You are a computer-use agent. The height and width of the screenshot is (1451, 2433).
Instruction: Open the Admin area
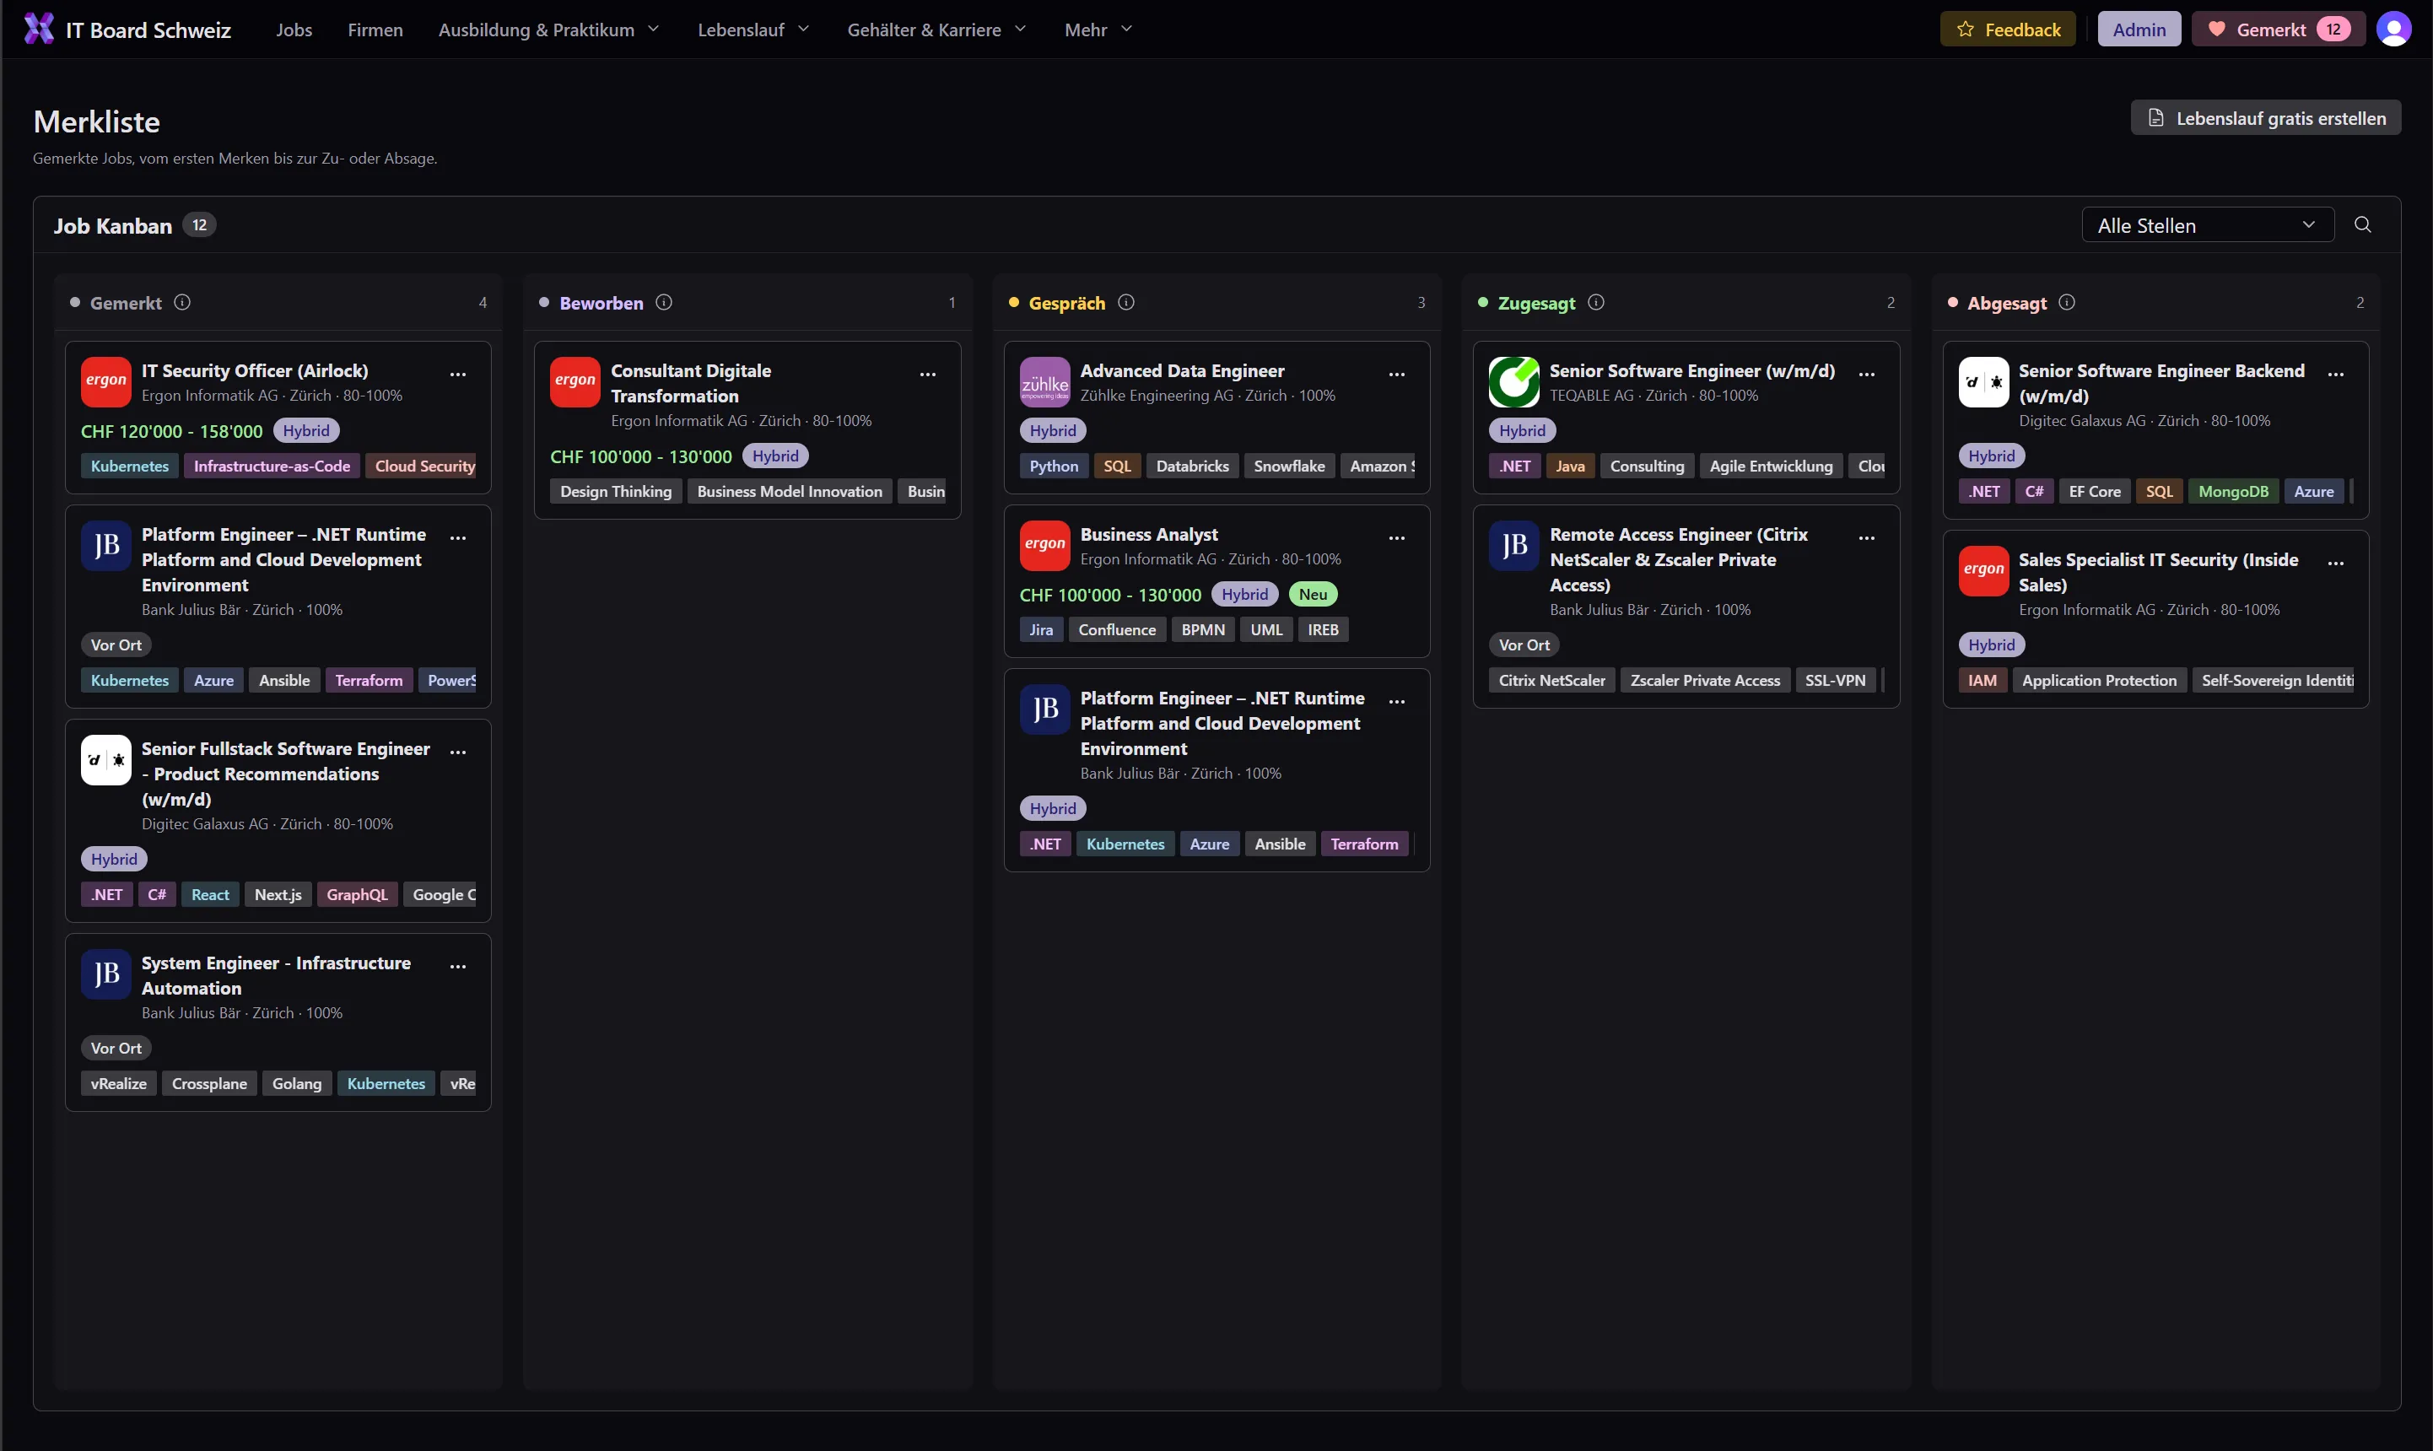(2139, 30)
